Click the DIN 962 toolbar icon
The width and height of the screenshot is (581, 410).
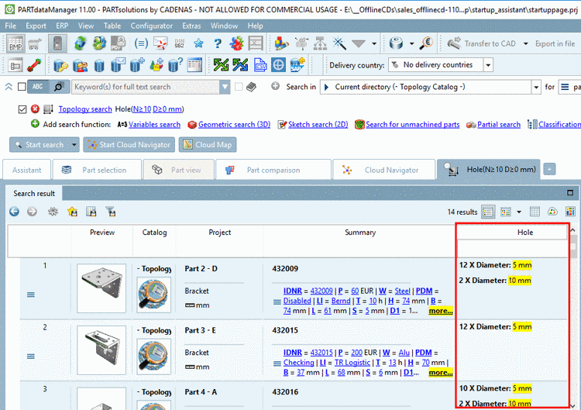point(180,43)
